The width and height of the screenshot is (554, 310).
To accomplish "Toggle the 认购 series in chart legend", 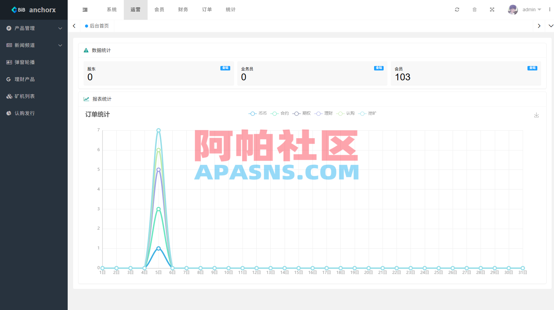I will (346, 113).
